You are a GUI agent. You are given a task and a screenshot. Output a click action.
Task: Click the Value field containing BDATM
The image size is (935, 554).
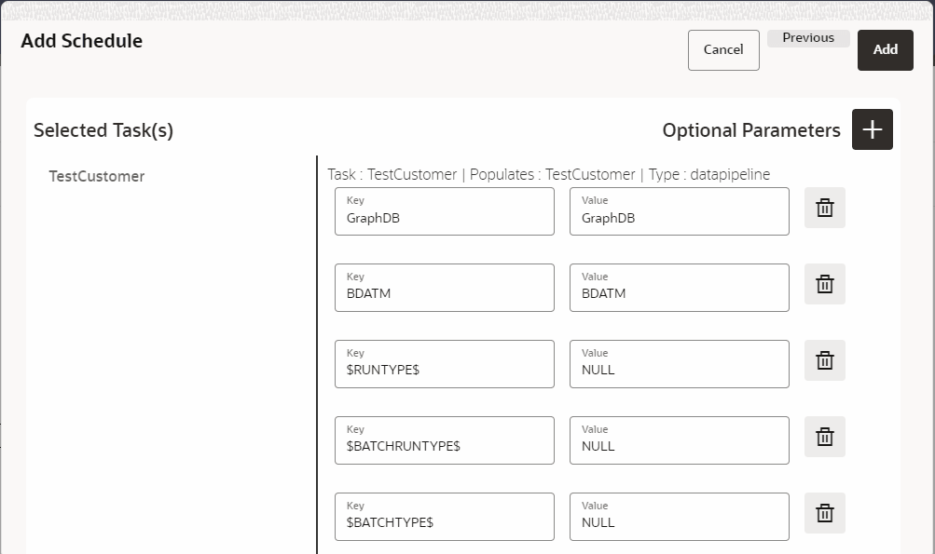click(x=679, y=294)
